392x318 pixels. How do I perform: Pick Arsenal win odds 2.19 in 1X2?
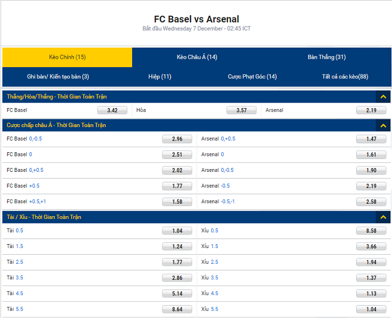click(x=371, y=110)
